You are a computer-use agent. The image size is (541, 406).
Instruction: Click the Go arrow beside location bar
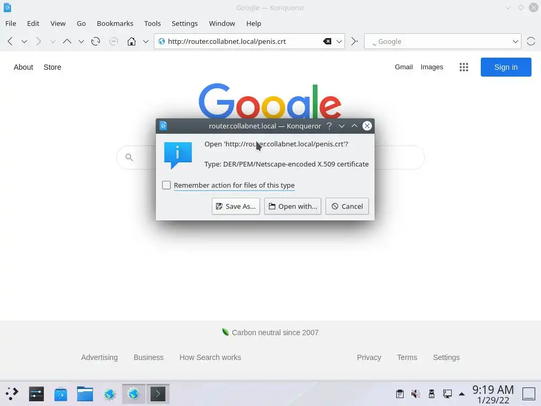(x=355, y=41)
